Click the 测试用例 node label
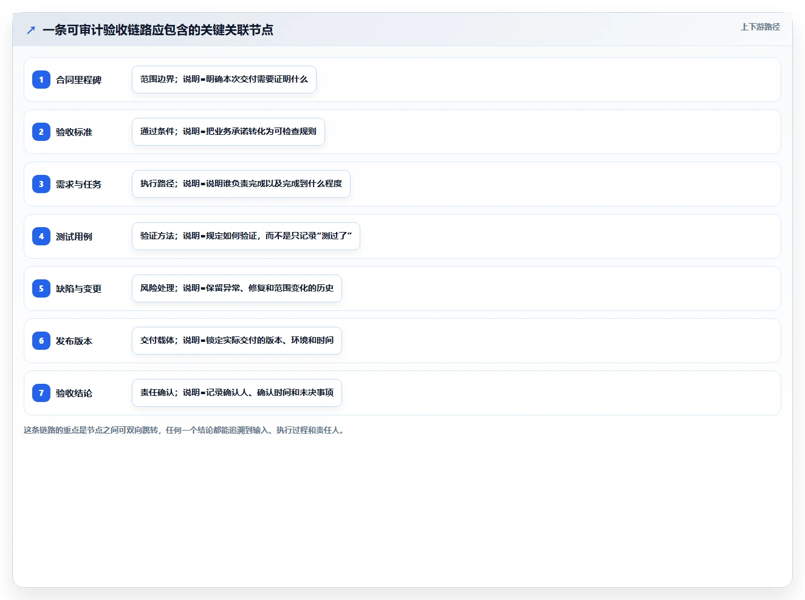This screenshot has height=600, width=805. 74,236
